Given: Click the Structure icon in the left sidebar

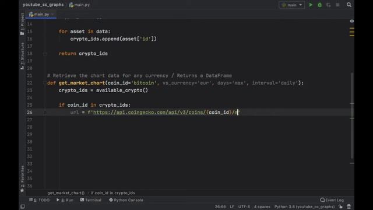Looking at the screenshot, I should (22, 68).
